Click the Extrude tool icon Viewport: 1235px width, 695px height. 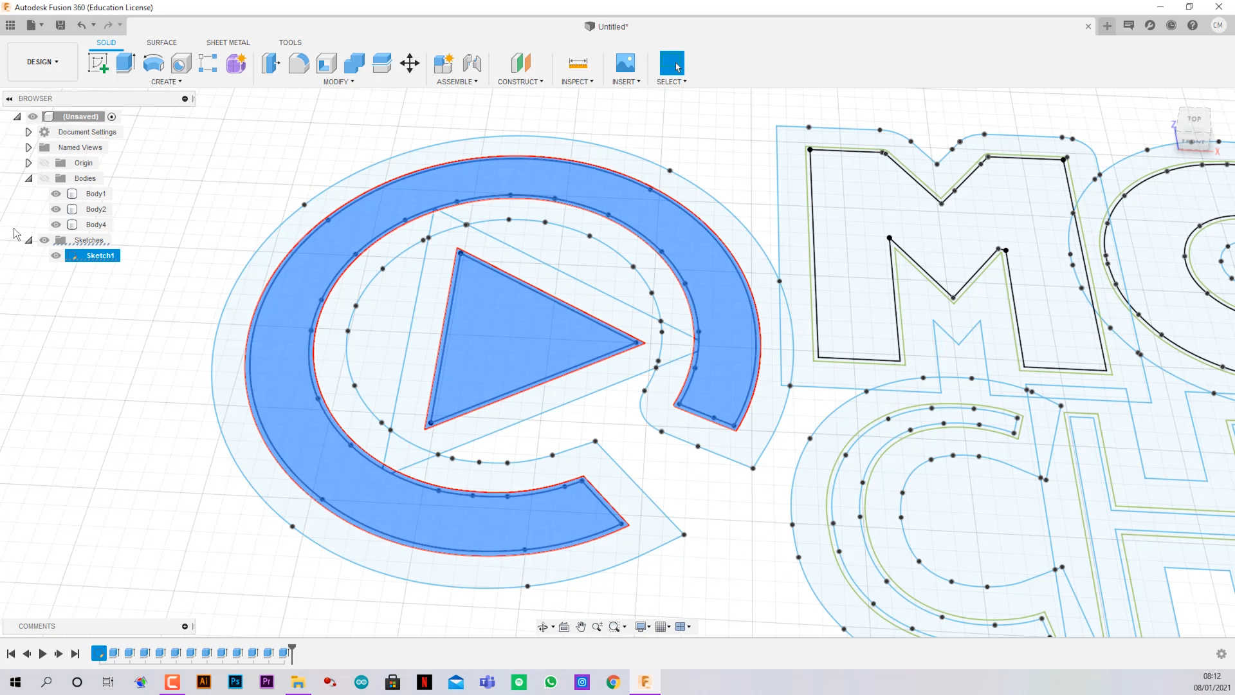click(x=125, y=63)
